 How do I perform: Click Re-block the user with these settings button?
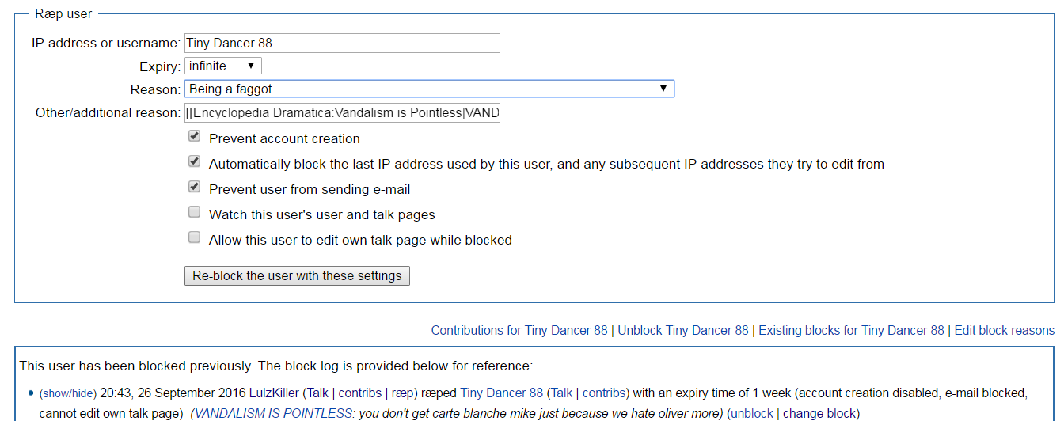coord(297,276)
